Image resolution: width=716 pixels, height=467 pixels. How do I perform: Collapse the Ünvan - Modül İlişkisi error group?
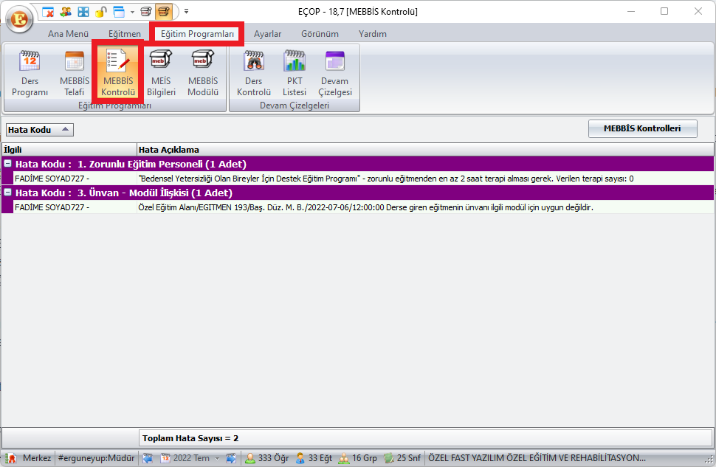pyautogui.click(x=8, y=193)
